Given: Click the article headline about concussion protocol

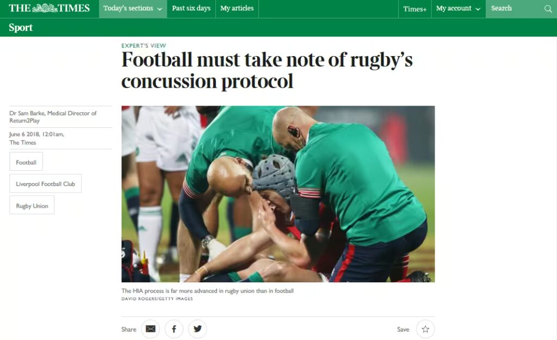Looking at the screenshot, I should coord(267,70).
